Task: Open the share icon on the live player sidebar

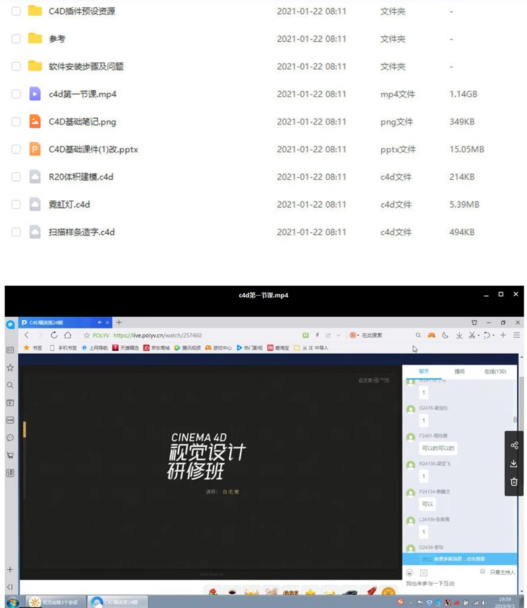Action: 514,445
